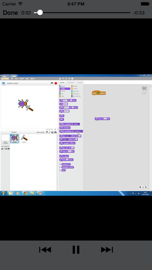Open the About menu item
The image size is (152, 270).
coord(32,78)
